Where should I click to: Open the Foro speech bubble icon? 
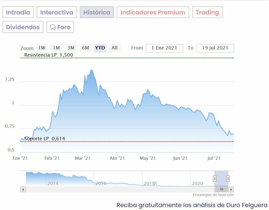[53, 27]
